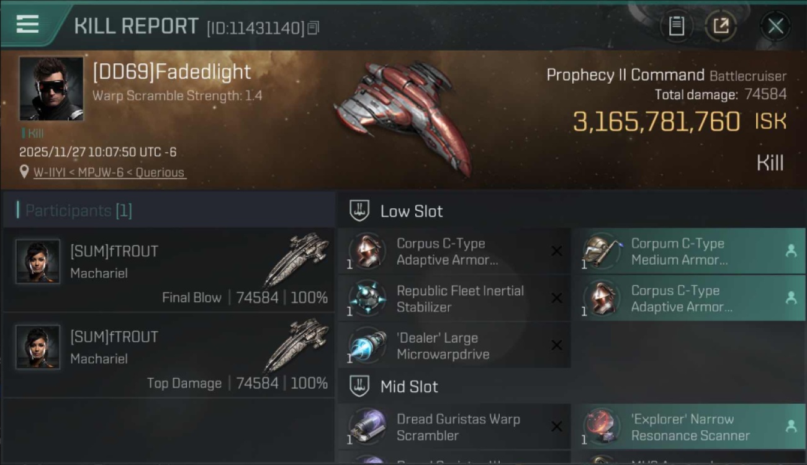Click [DD69]Fadedlight pilot name
Screen dimensions: 807x465
[x=172, y=72]
